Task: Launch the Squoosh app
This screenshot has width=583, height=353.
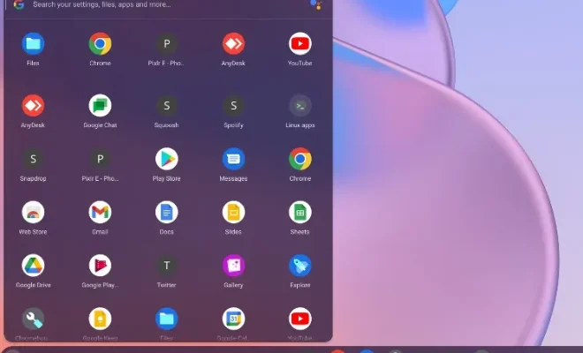Action: pos(167,106)
